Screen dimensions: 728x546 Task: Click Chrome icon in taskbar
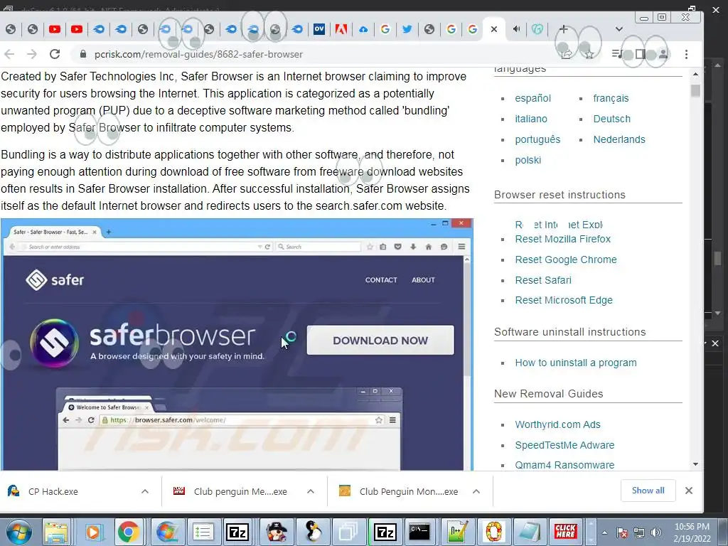129,532
